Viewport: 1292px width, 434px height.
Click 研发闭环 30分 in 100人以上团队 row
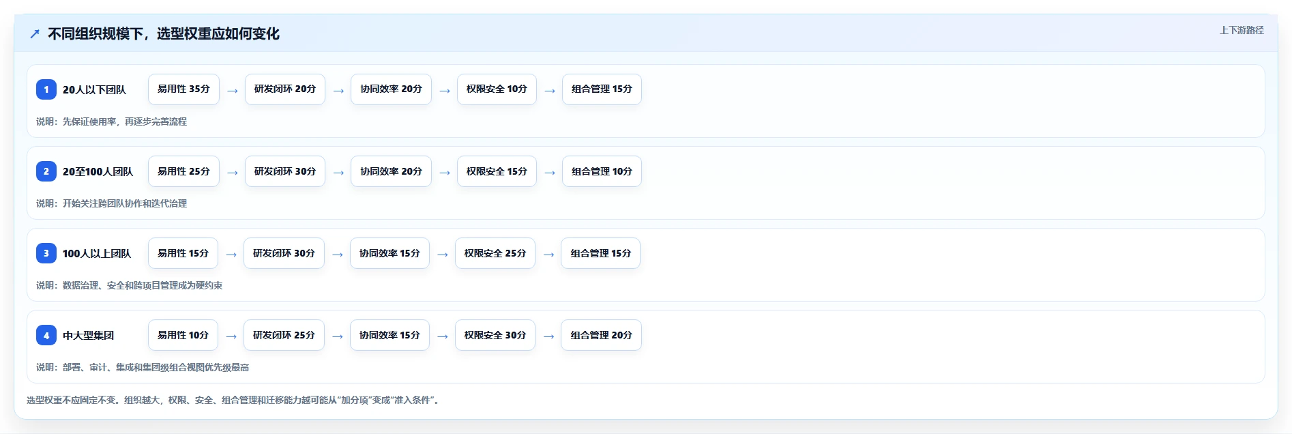(x=284, y=253)
